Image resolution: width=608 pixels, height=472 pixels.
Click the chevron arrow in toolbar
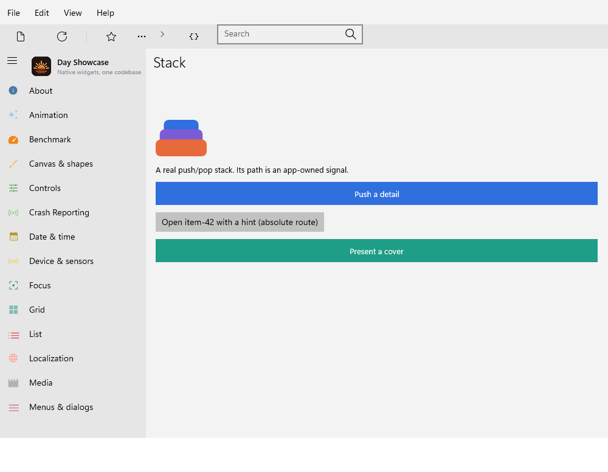(162, 34)
